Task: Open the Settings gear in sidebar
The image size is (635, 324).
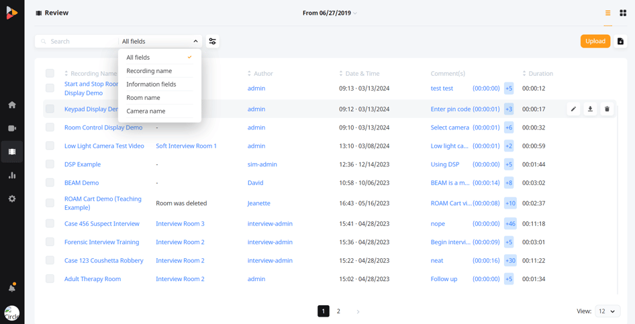Action: tap(12, 199)
